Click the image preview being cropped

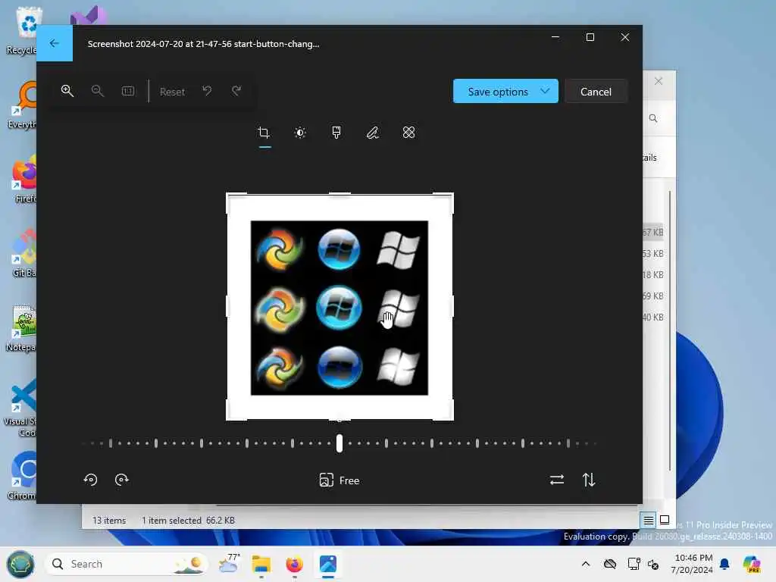point(339,308)
